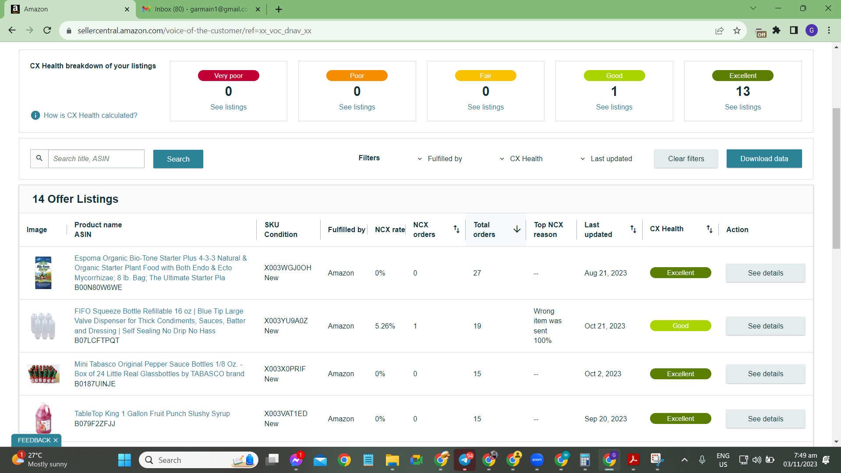Show hidden system tray icons
The image size is (841, 473).
tap(684, 460)
